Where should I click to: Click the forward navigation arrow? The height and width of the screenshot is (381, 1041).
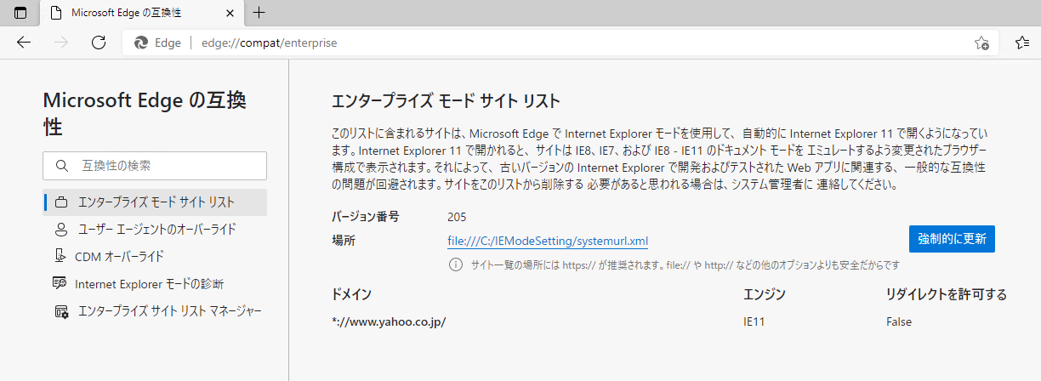click(61, 43)
